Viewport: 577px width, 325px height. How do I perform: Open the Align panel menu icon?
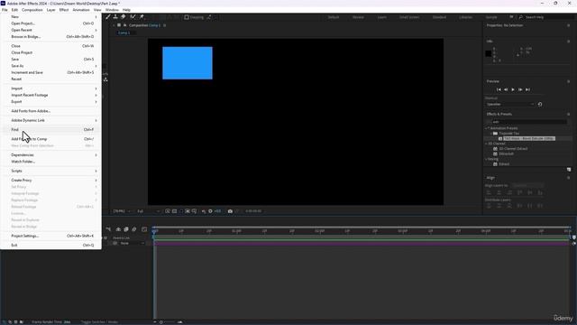[569, 178]
